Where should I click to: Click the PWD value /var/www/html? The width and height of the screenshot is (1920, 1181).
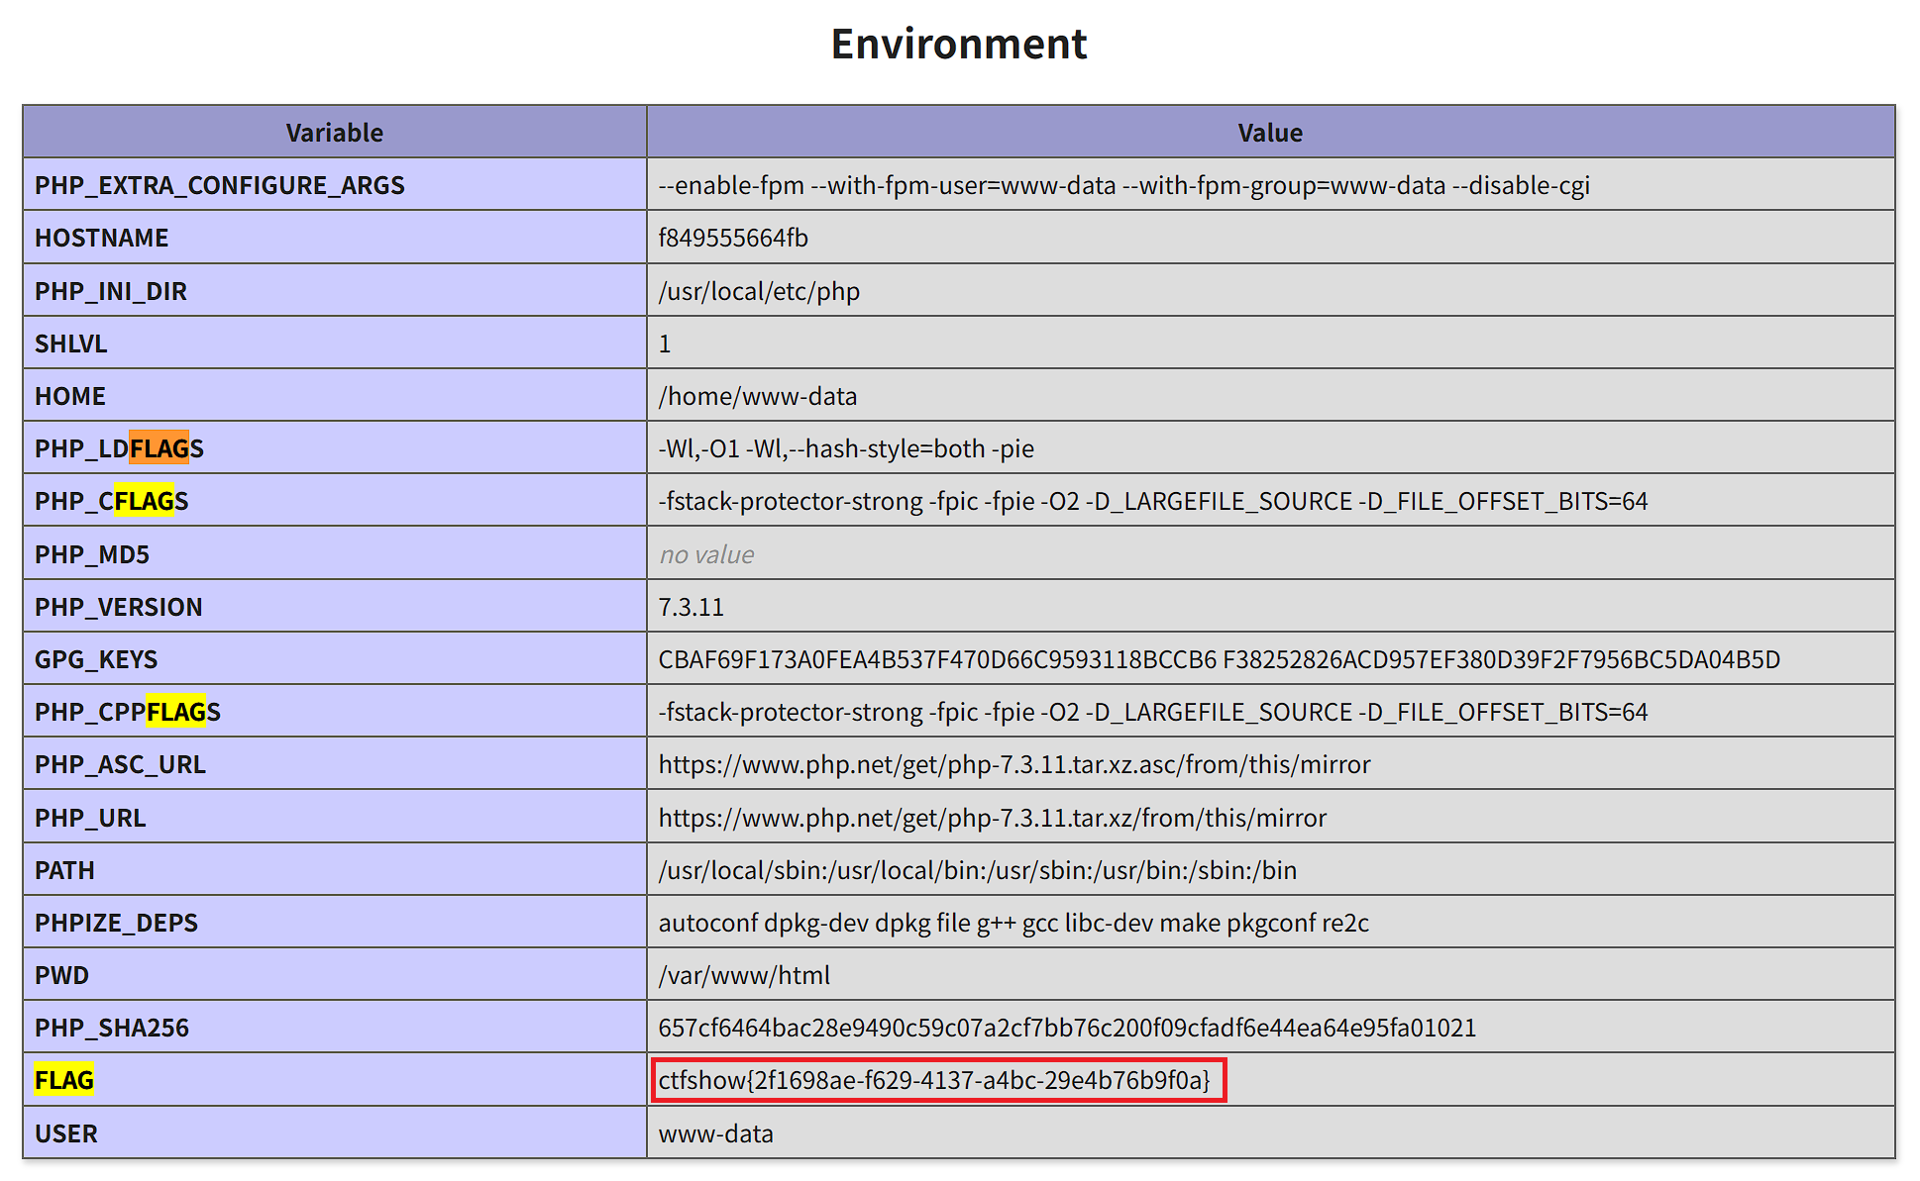tap(744, 975)
